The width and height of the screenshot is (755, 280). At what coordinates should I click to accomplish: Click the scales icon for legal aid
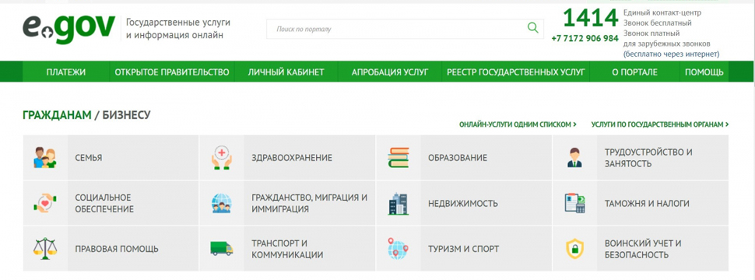pyautogui.click(x=45, y=249)
